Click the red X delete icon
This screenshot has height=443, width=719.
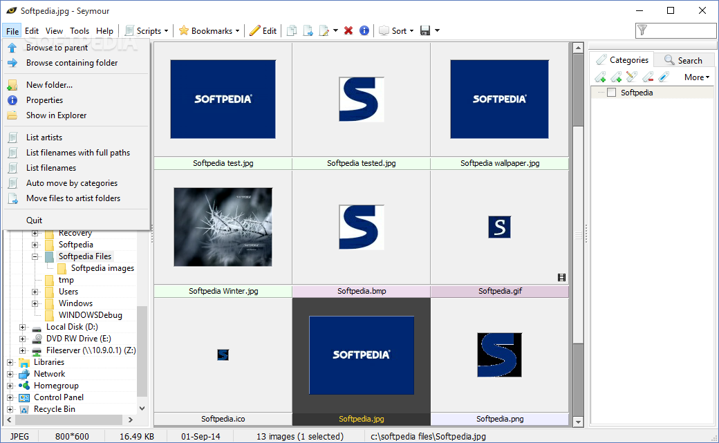[x=348, y=30]
